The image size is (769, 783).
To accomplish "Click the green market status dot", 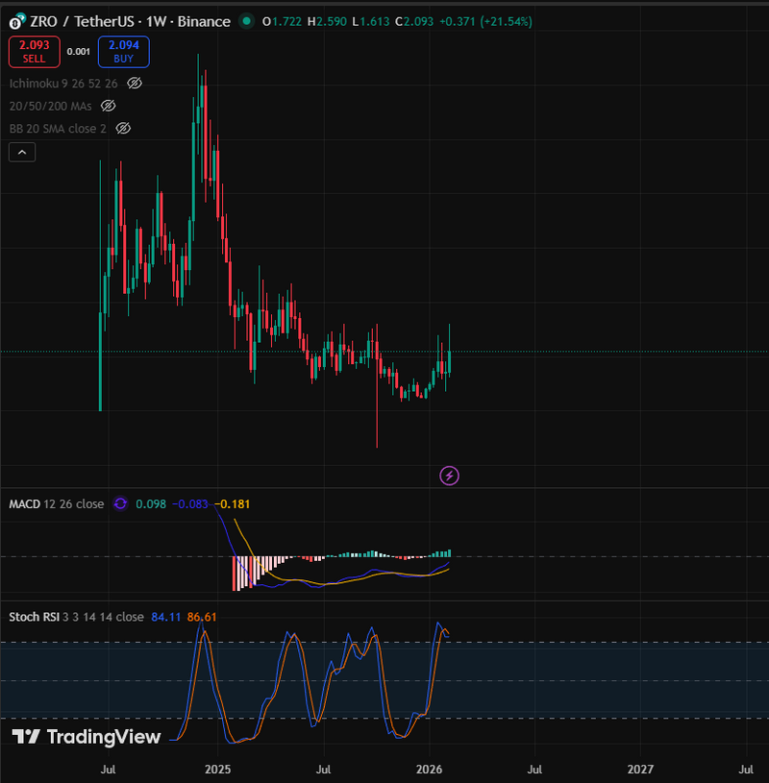I will tap(248, 21).
